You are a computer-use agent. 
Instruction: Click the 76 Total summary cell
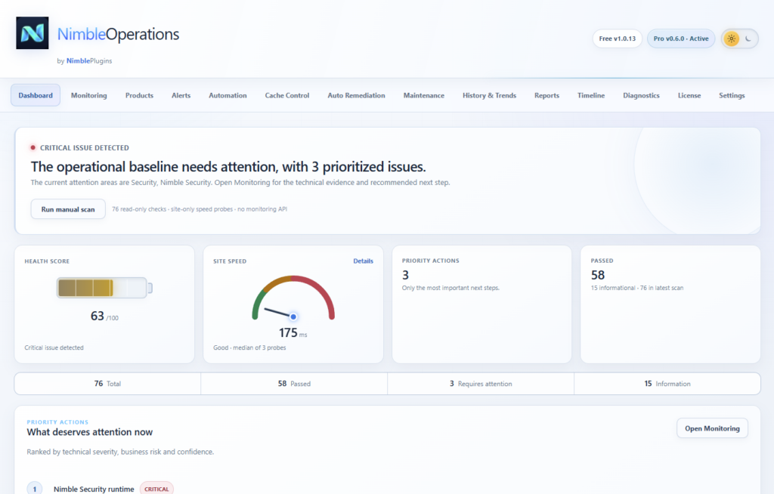pos(107,384)
